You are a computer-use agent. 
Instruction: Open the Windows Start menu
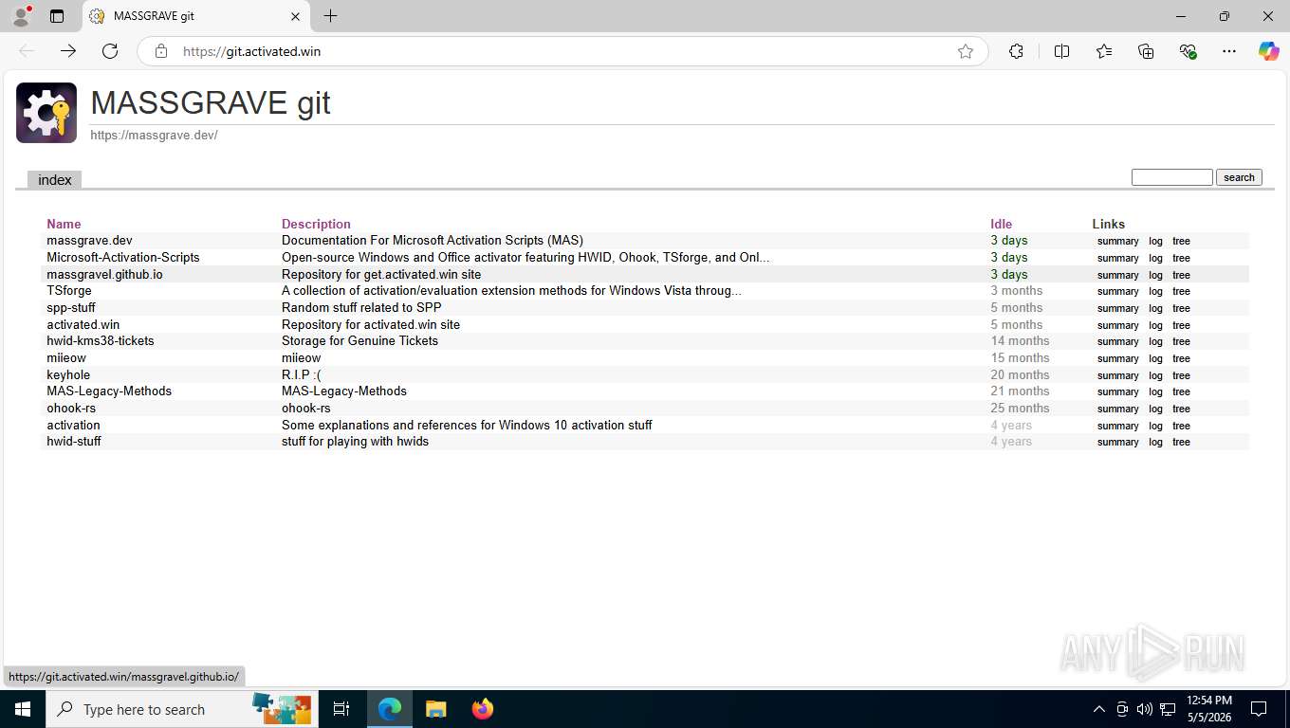22,709
